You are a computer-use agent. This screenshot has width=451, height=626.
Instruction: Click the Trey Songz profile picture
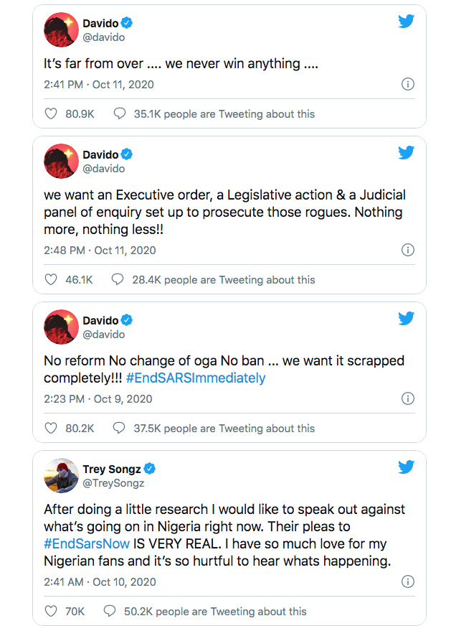pos(61,475)
